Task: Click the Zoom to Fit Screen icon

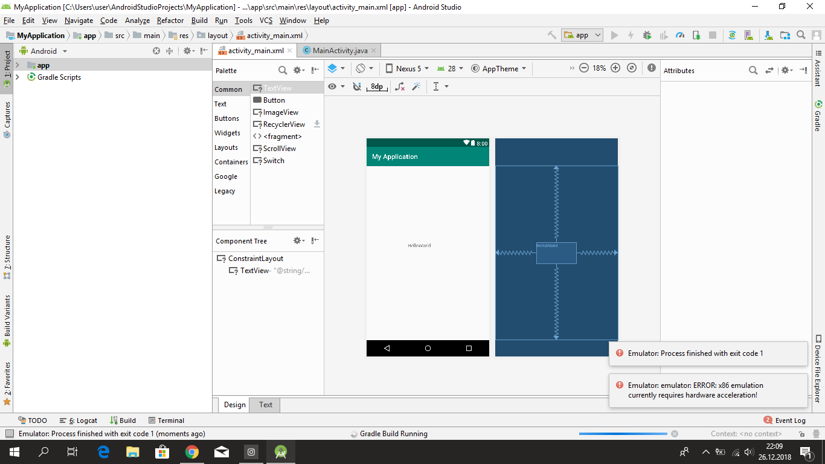Action: tap(632, 68)
